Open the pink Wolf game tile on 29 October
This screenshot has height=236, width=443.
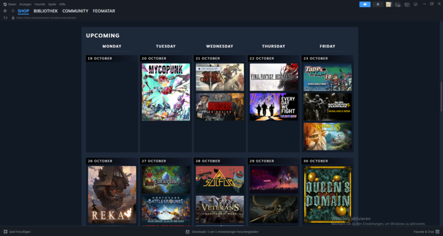pos(273,180)
